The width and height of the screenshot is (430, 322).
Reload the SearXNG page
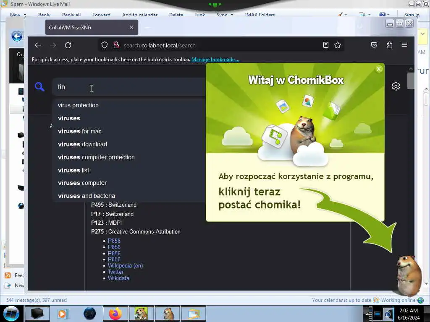(68, 45)
